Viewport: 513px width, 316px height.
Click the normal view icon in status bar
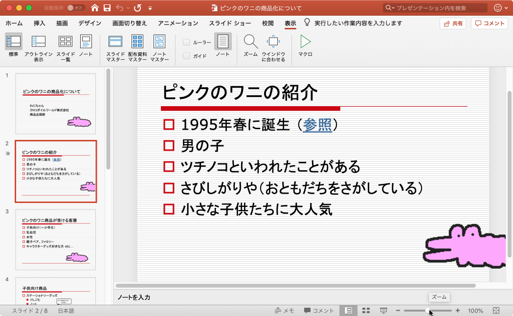pos(348,311)
